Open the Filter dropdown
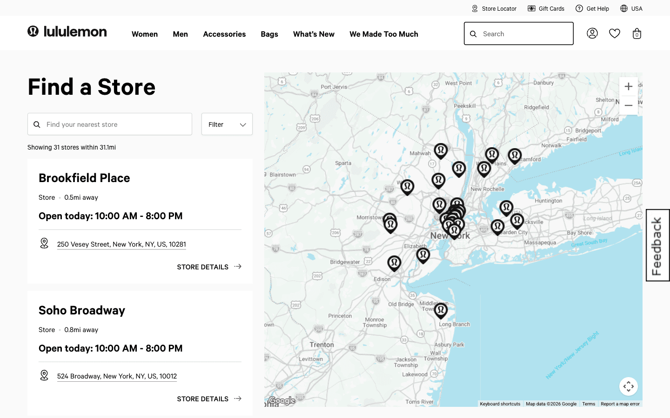Image resolution: width=670 pixels, height=418 pixels. [227, 124]
